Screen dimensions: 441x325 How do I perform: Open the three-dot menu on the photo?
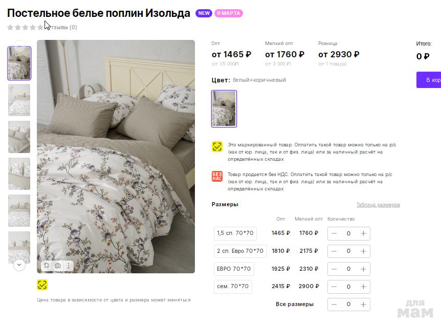[69, 266]
